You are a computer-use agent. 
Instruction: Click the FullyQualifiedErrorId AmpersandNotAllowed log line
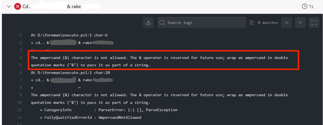click(91, 117)
